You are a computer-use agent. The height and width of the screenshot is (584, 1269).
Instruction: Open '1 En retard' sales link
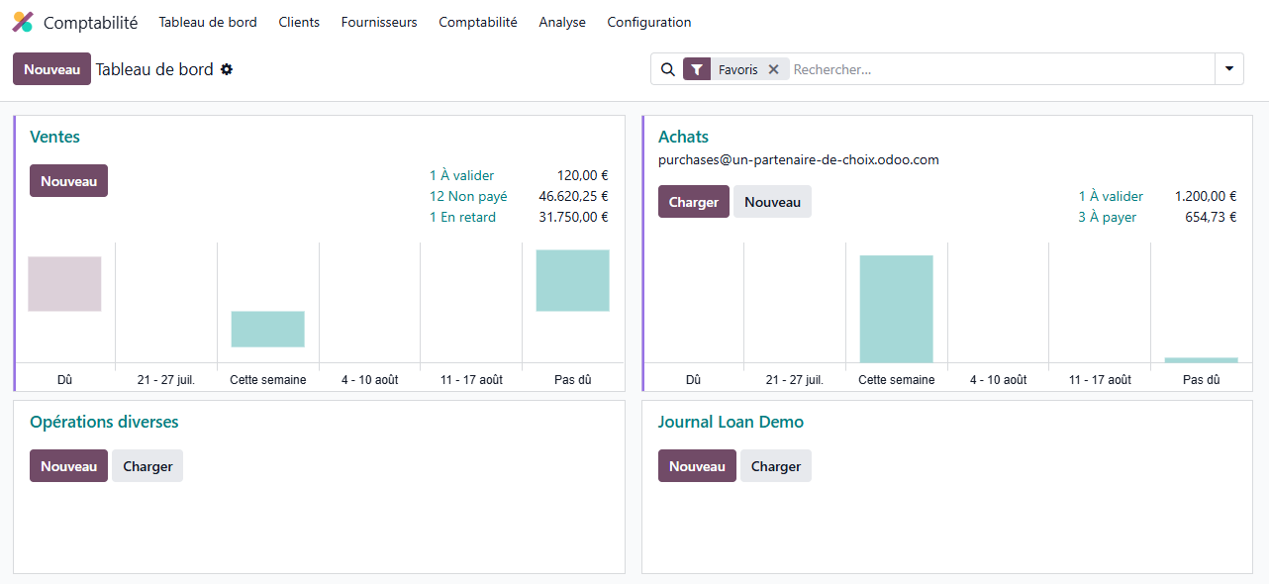(x=462, y=217)
